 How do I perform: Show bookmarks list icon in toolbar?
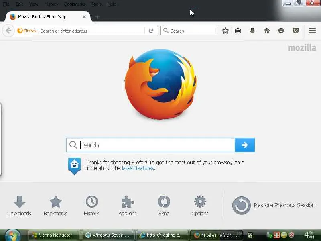(x=238, y=31)
